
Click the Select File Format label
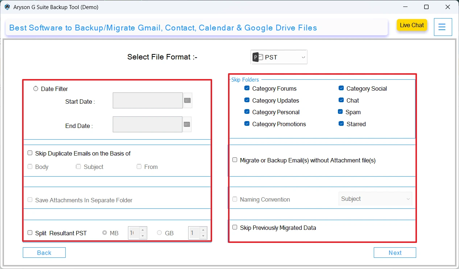pyautogui.click(x=162, y=57)
